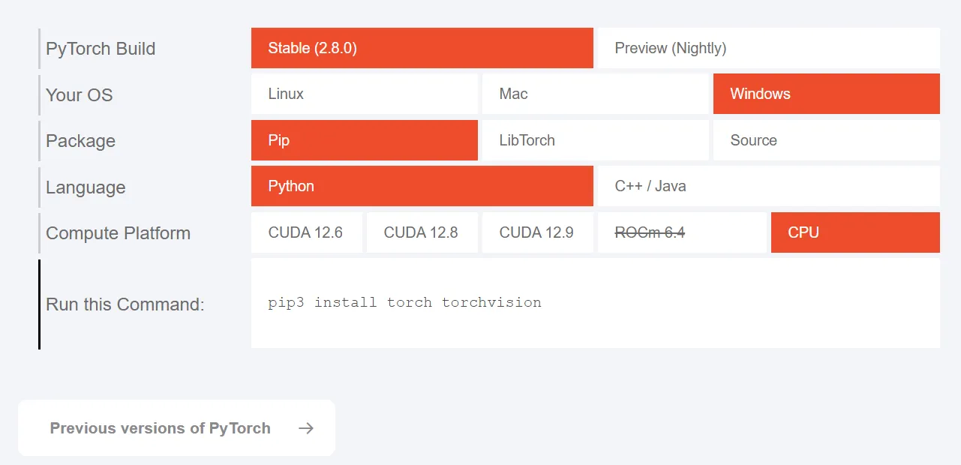This screenshot has width=961, height=465.
Task: Select CPU as the compute platform
Action: (x=855, y=232)
